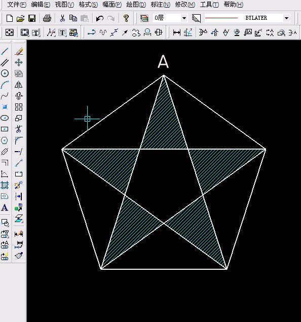Select the Circle drawing tool

(x=5, y=74)
